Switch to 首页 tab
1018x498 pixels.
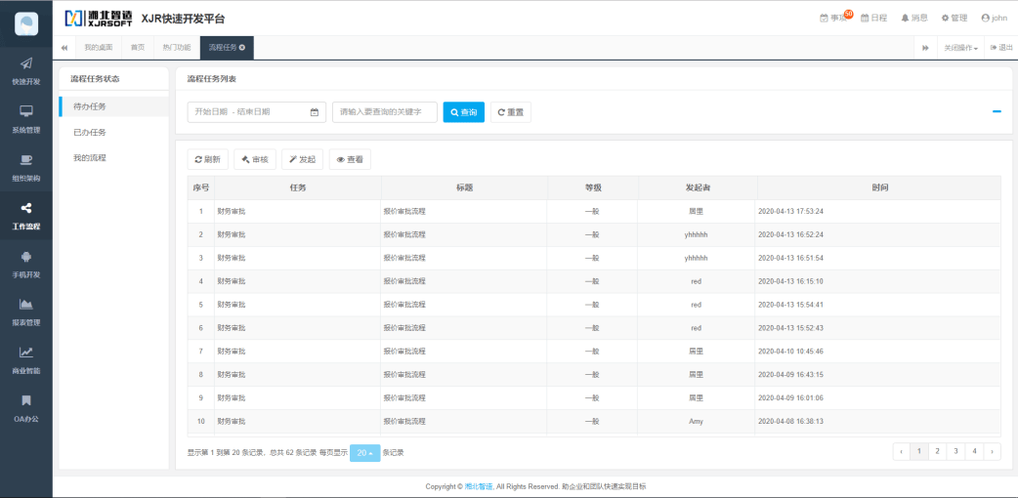138,48
